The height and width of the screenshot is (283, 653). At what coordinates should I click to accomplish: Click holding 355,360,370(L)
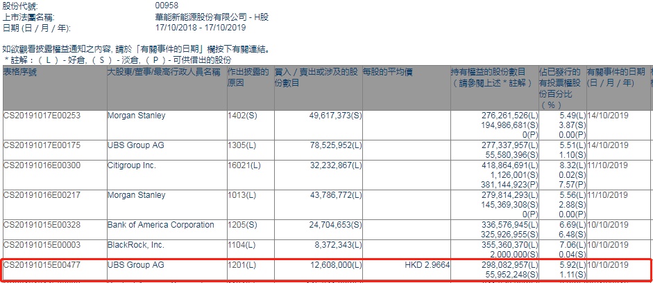(510, 245)
